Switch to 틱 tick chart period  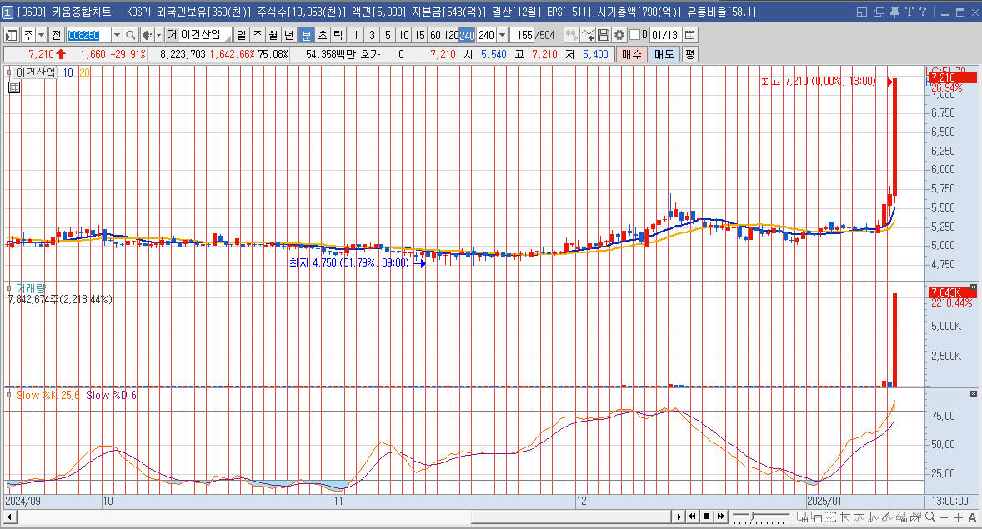(338, 35)
